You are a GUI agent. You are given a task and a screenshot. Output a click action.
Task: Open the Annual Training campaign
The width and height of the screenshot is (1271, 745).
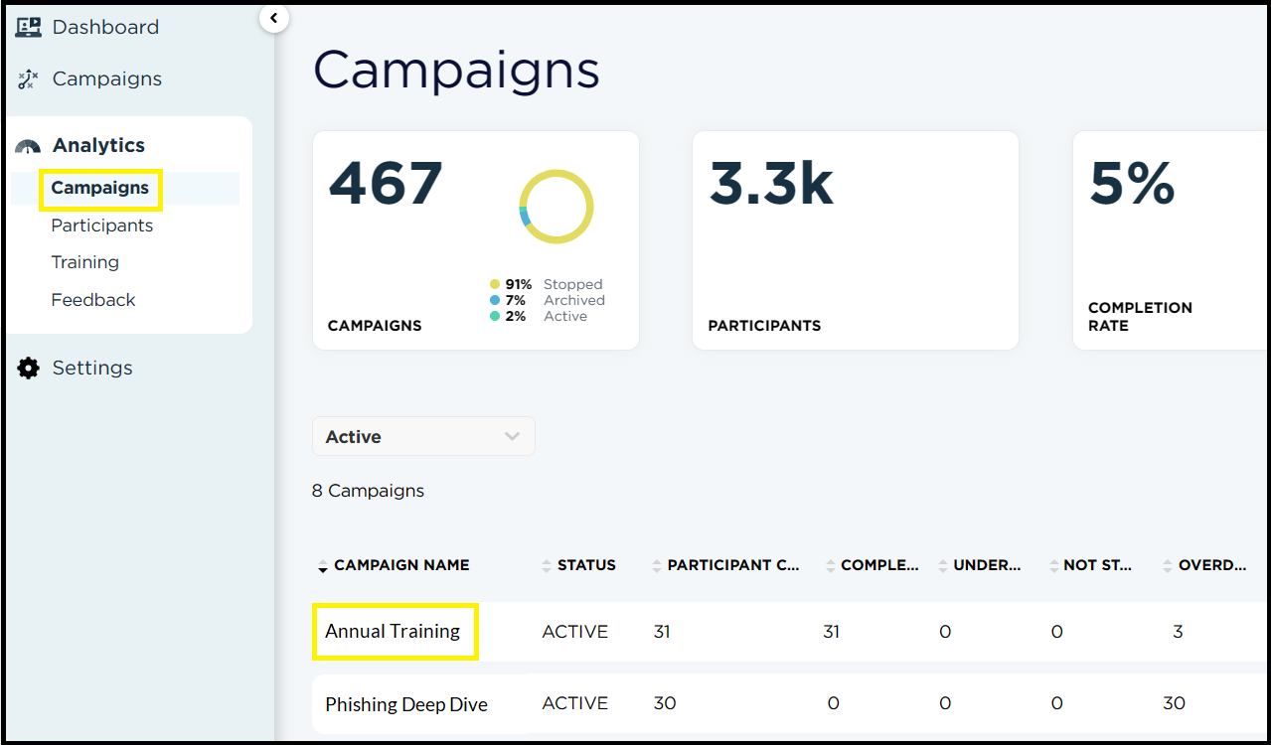393,632
